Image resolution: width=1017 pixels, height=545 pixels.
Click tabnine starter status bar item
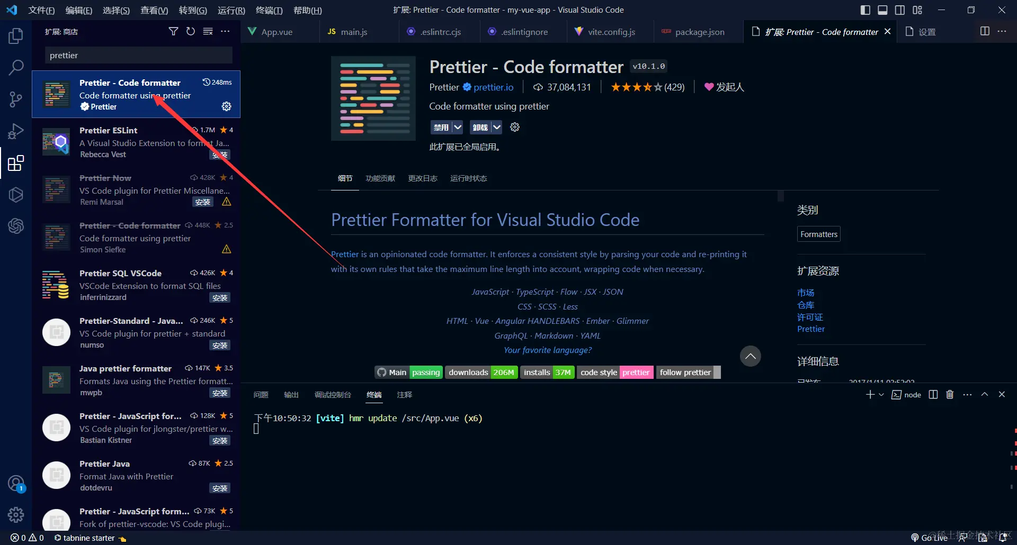pyautogui.click(x=90, y=538)
